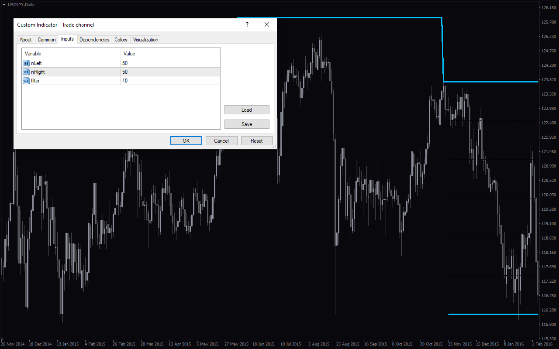Click the nLeft variable type icon
The image size is (559, 349).
click(26, 63)
